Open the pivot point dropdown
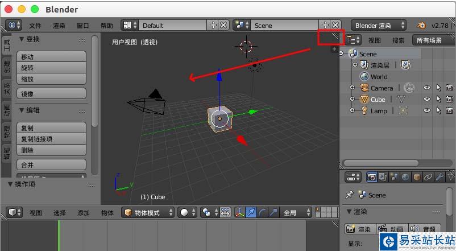 click(210, 212)
